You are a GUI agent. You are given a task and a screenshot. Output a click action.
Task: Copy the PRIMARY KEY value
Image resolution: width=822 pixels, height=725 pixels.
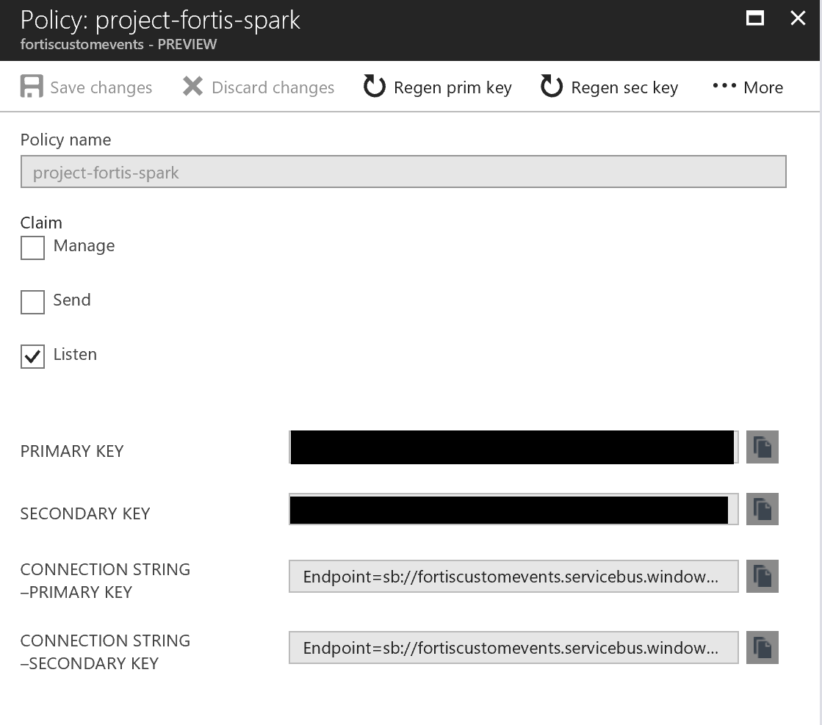tap(762, 447)
